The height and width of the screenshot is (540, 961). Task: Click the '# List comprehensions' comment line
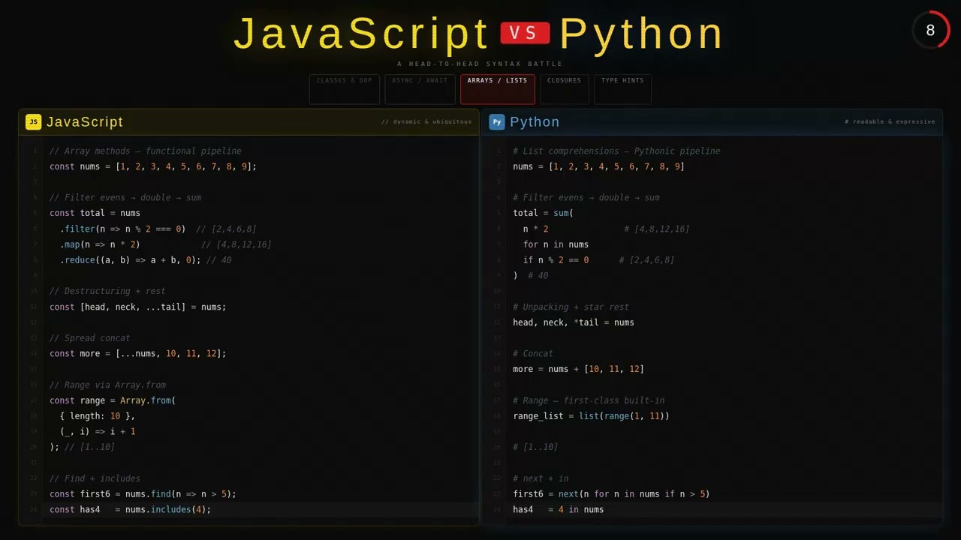point(616,151)
